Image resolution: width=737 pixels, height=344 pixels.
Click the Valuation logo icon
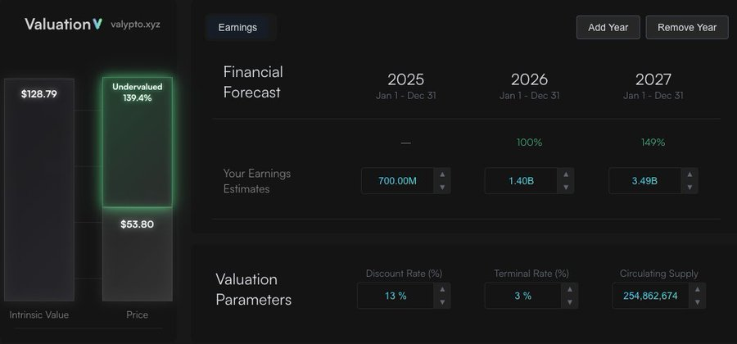(x=98, y=25)
